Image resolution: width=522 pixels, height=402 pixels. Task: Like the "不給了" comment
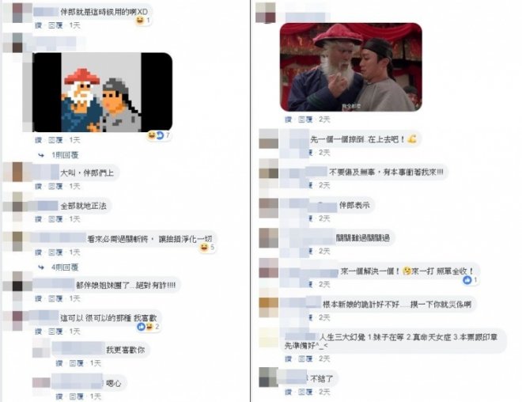point(289,392)
